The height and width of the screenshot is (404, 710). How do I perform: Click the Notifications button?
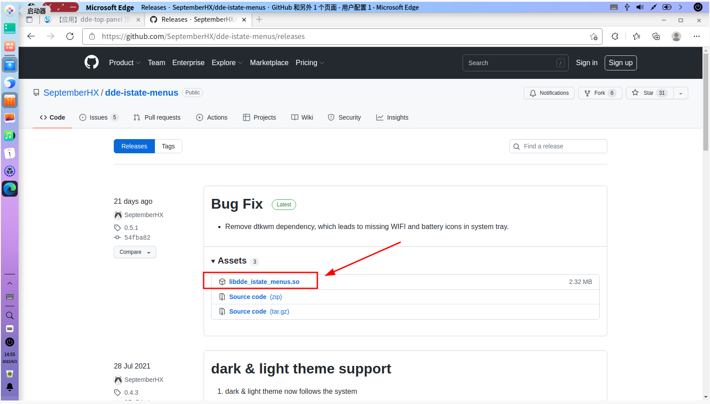[x=549, y=93]
